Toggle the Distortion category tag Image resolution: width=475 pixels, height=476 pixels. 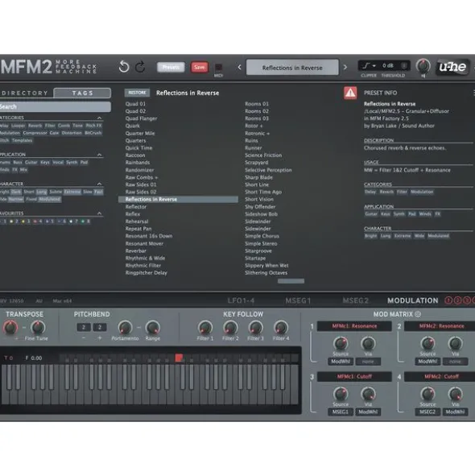72,133
